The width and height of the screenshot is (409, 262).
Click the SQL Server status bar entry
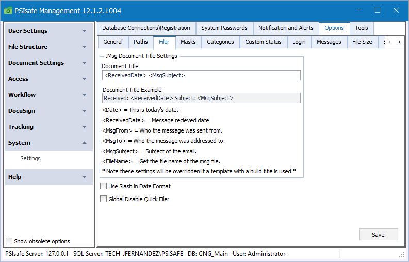click(x=128, y=254)
